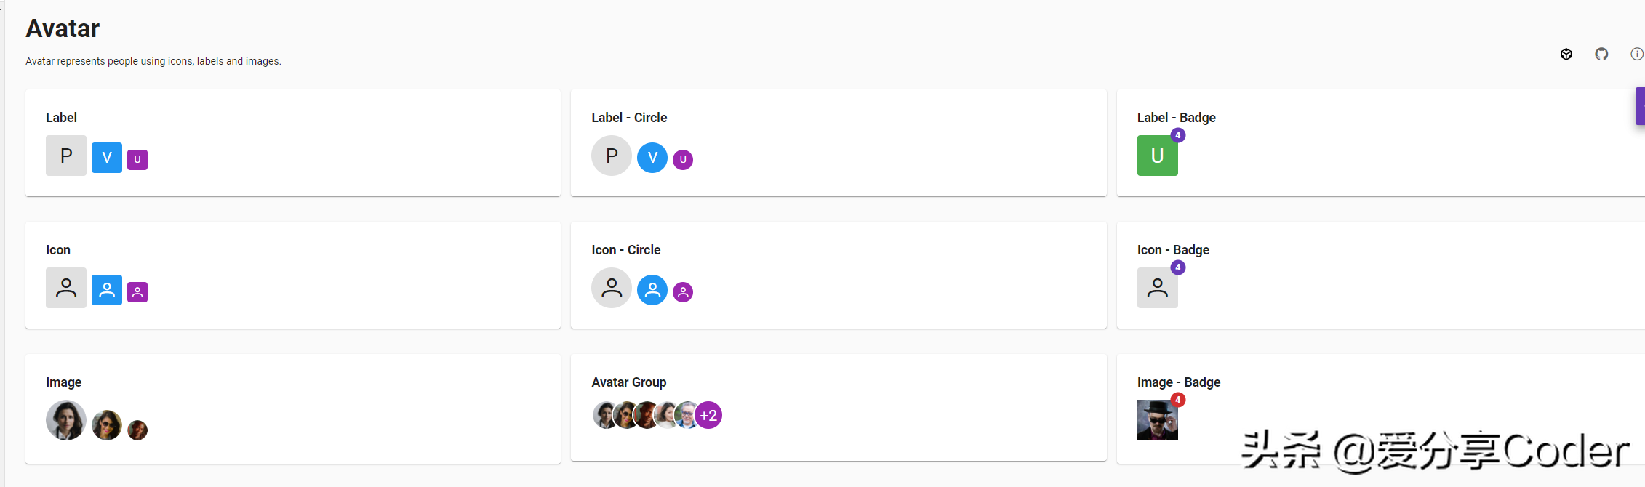Select the blue square V avatar
1645x487 pixels.
pyautogui.click(x=107, y=158)
